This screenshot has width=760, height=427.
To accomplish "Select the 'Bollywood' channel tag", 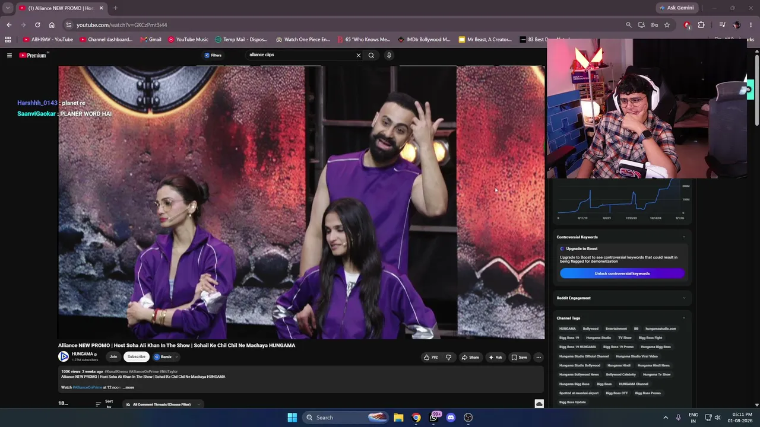I will pos(590,329).
